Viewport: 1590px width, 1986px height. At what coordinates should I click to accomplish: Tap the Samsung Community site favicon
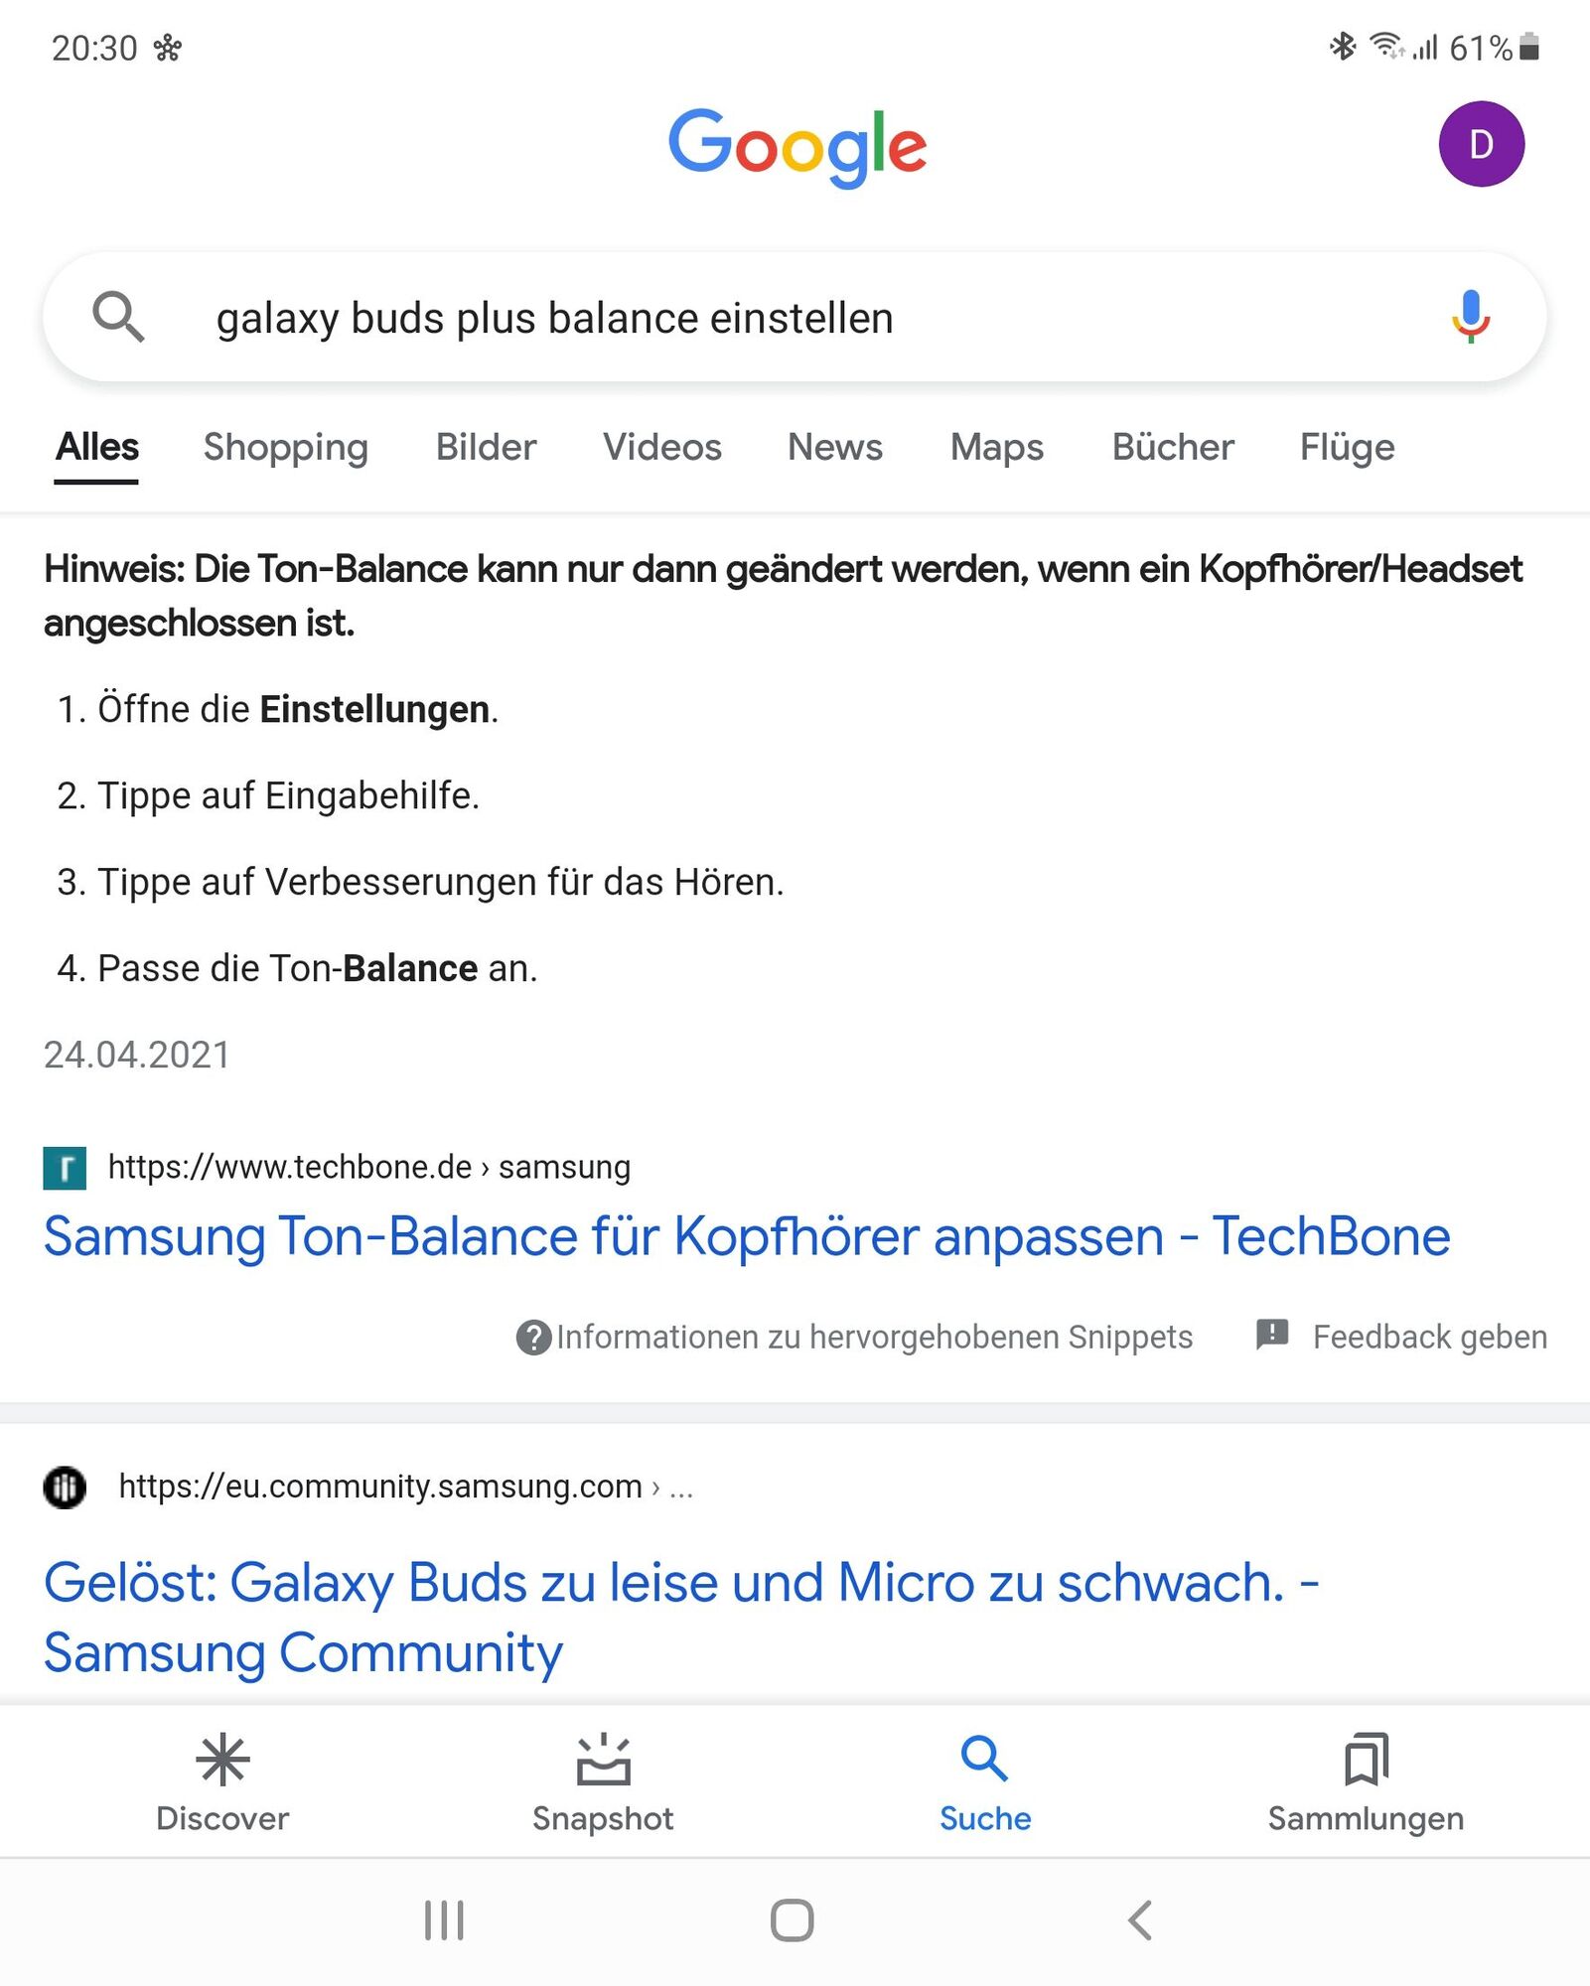pyautogui.click(x=64, y=1487)
